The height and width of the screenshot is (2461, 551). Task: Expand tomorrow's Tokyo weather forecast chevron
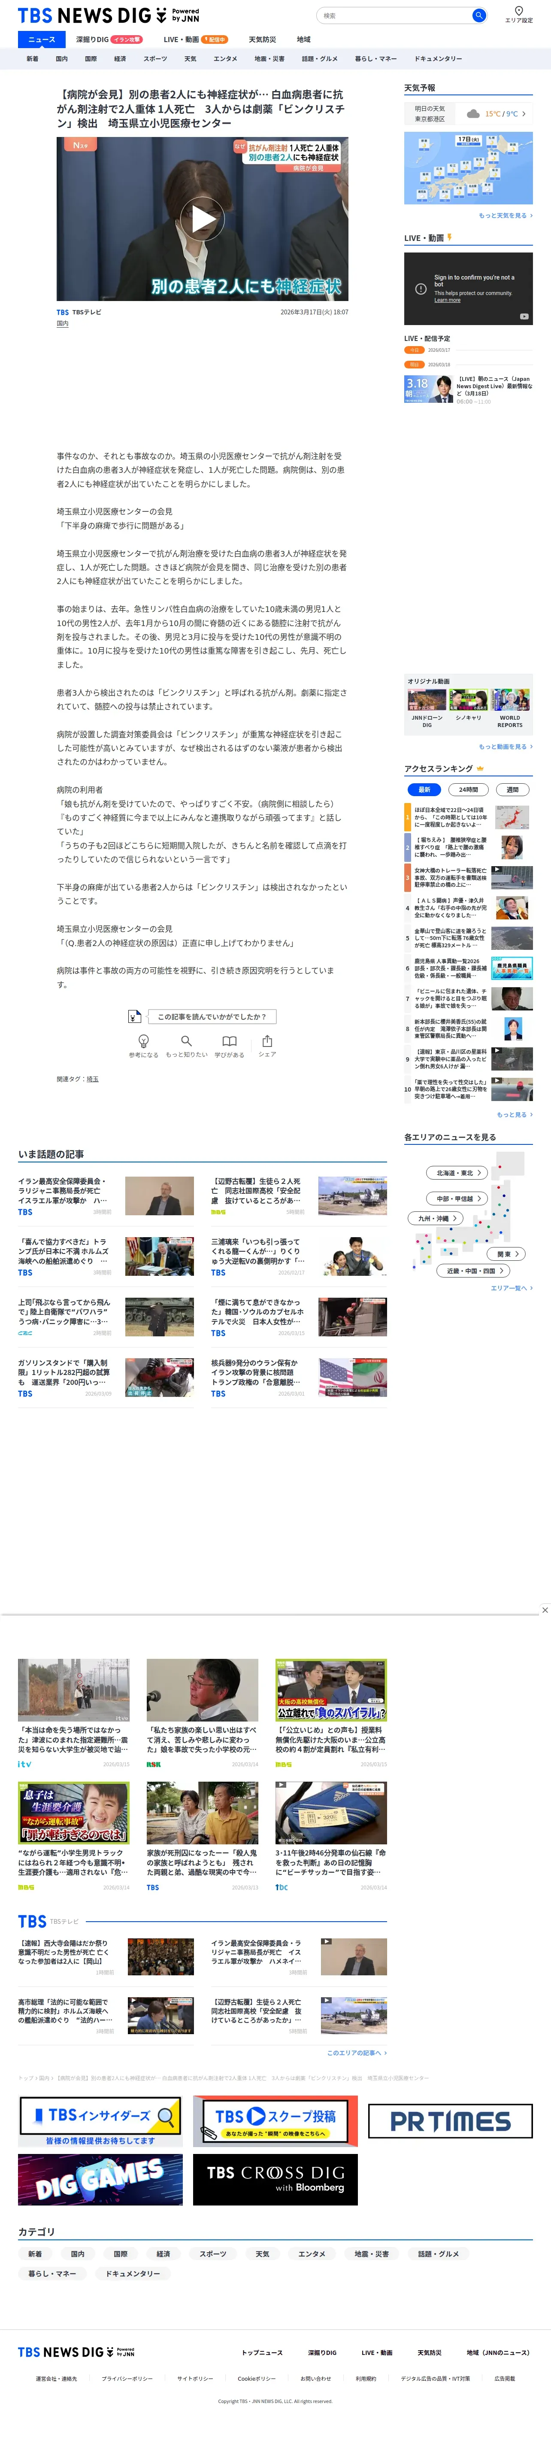[524, 114]
